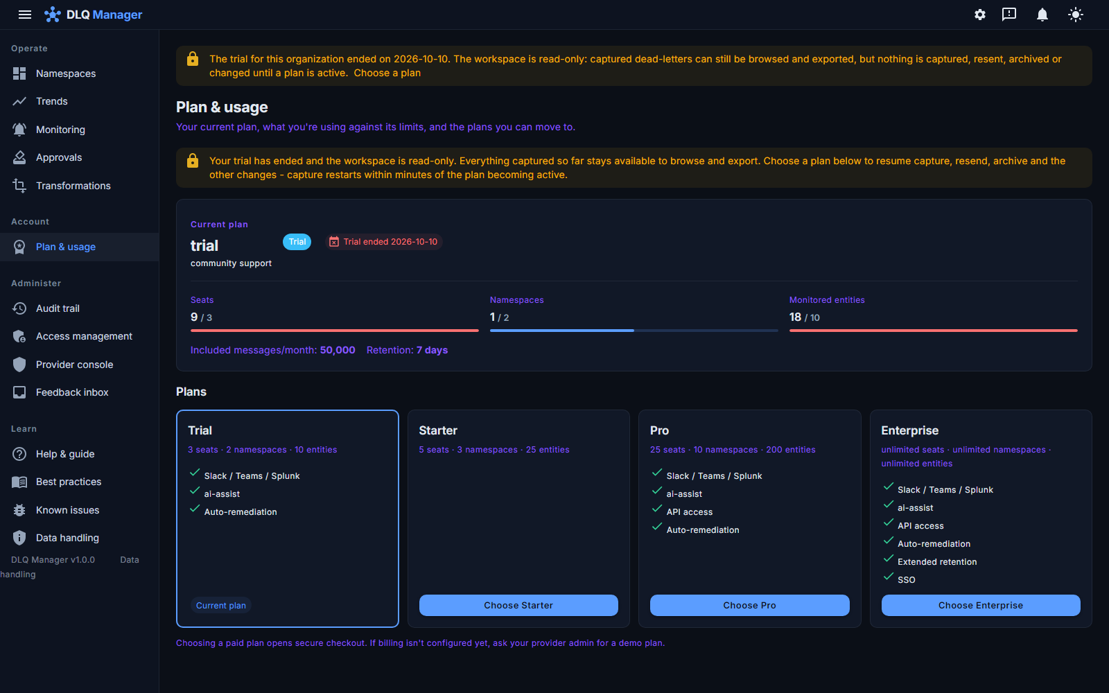Click the Data handling shield icon

pyautogui.click(x=19, y=538)
